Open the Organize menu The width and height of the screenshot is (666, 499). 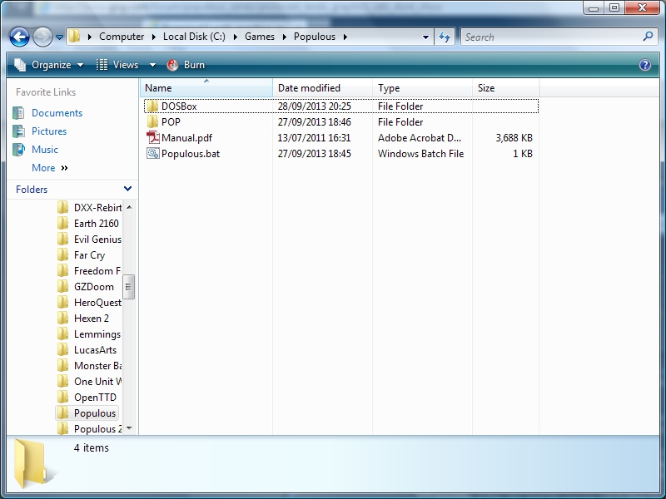49,65
